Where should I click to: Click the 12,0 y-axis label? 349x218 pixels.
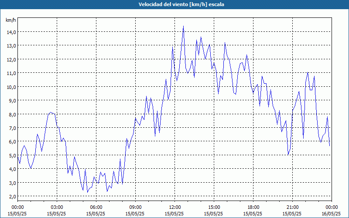pos(11,59)
